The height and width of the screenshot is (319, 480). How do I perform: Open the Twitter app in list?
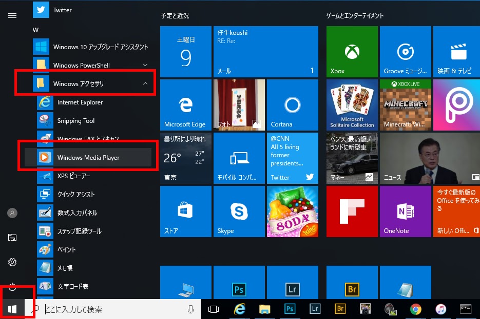(92, 10)
